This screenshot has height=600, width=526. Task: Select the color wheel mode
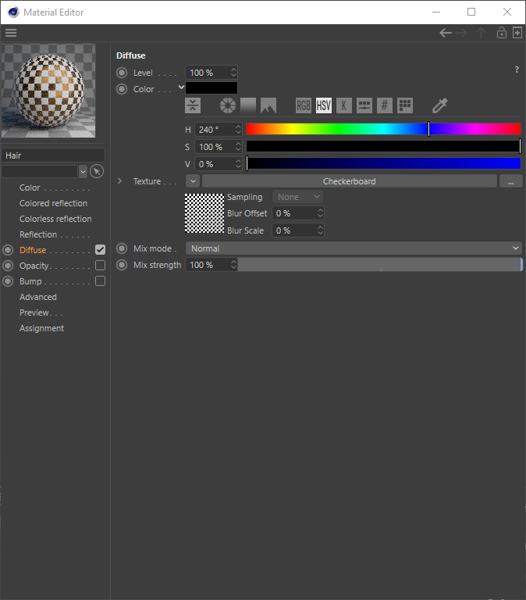pos(228,105)
